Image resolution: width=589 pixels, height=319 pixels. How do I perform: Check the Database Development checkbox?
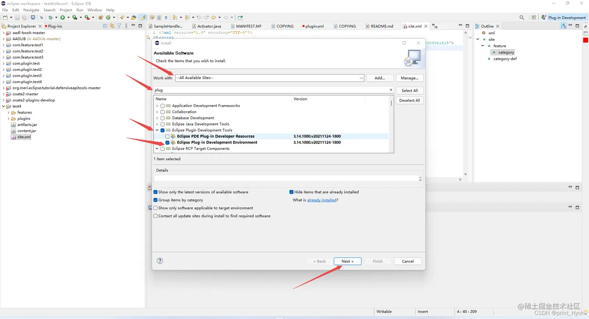click(x=163, y=118)
